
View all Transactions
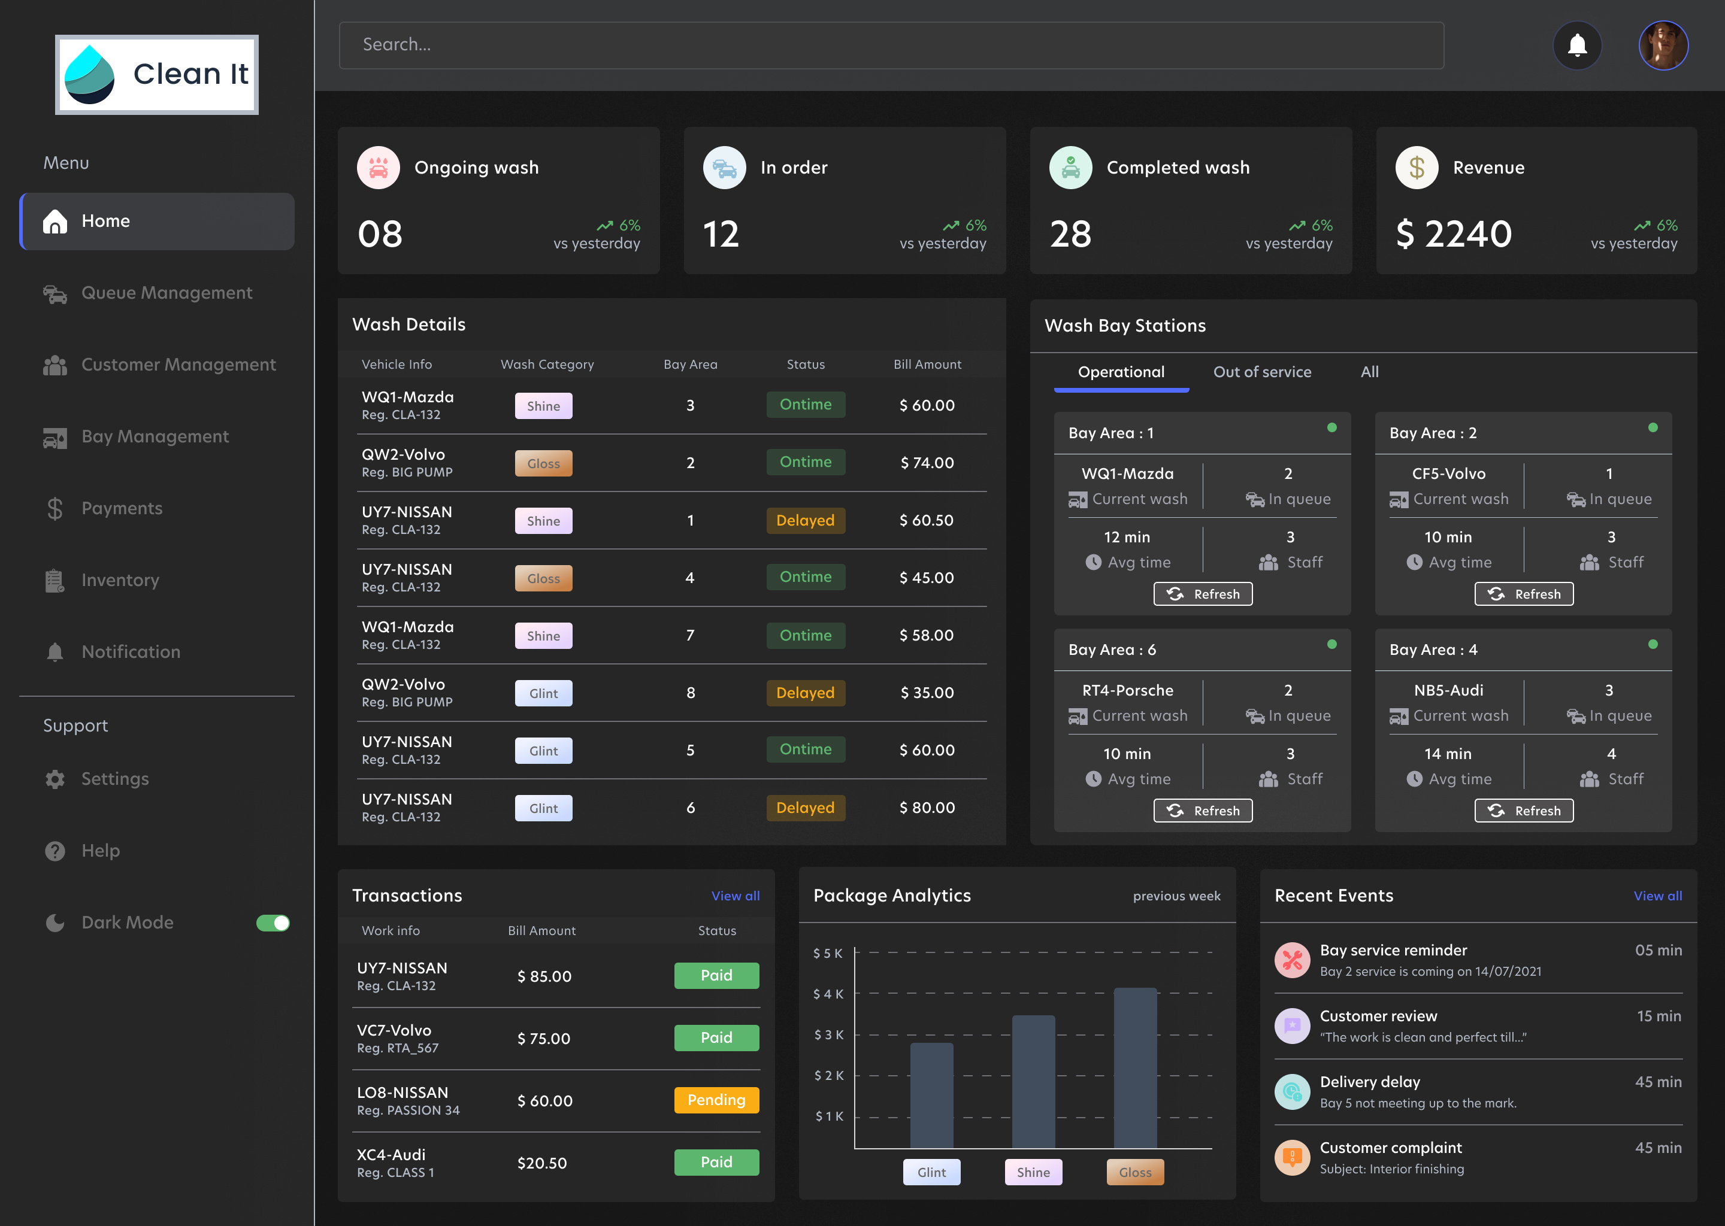[736, 896]
